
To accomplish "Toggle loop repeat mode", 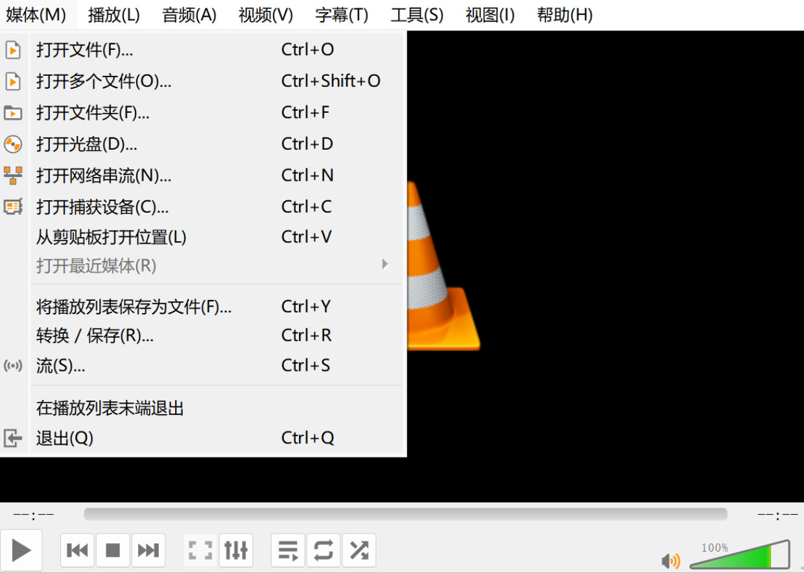I will pyautogui.click(x=324, y=551).
